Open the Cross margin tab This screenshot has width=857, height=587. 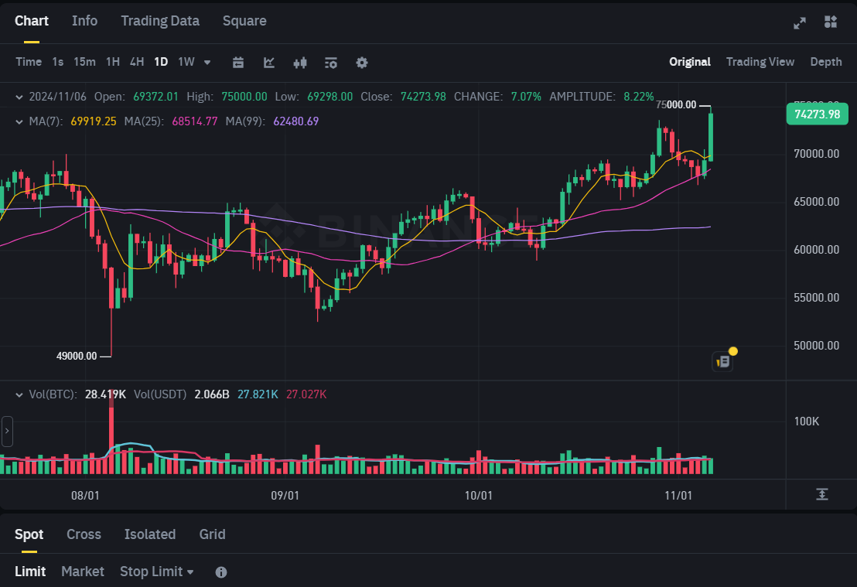click(84, 534)
